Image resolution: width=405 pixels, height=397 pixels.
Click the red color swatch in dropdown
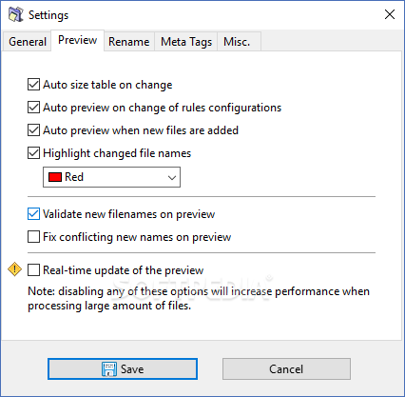click(55, 177)
